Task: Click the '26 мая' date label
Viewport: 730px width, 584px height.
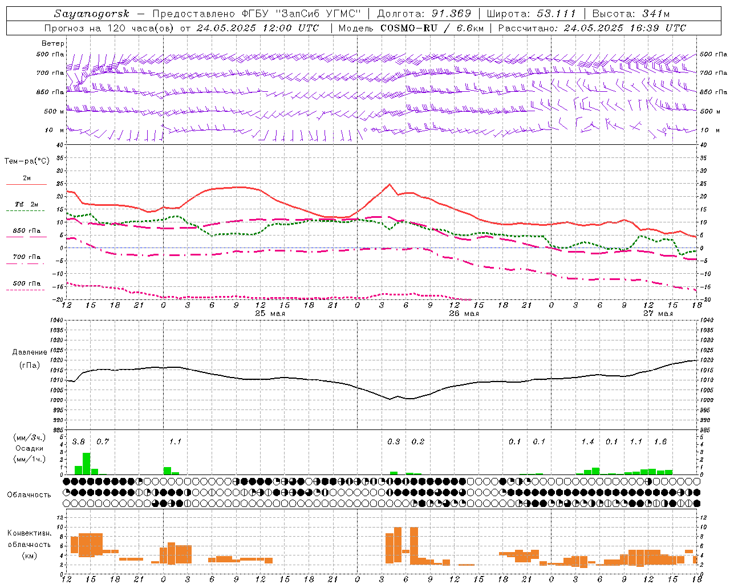Action: click(x=464, y=314)
